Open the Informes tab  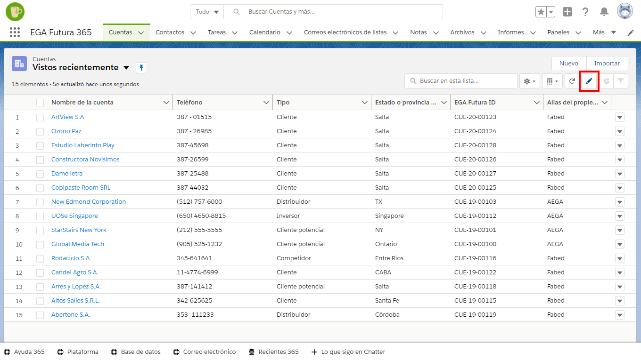tap(510, 32)
